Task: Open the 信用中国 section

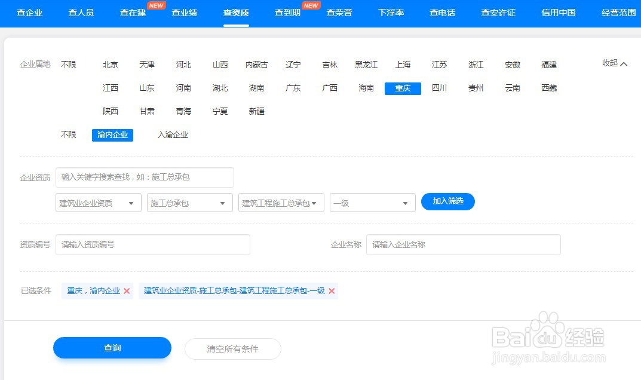Action: coord(557,12)
